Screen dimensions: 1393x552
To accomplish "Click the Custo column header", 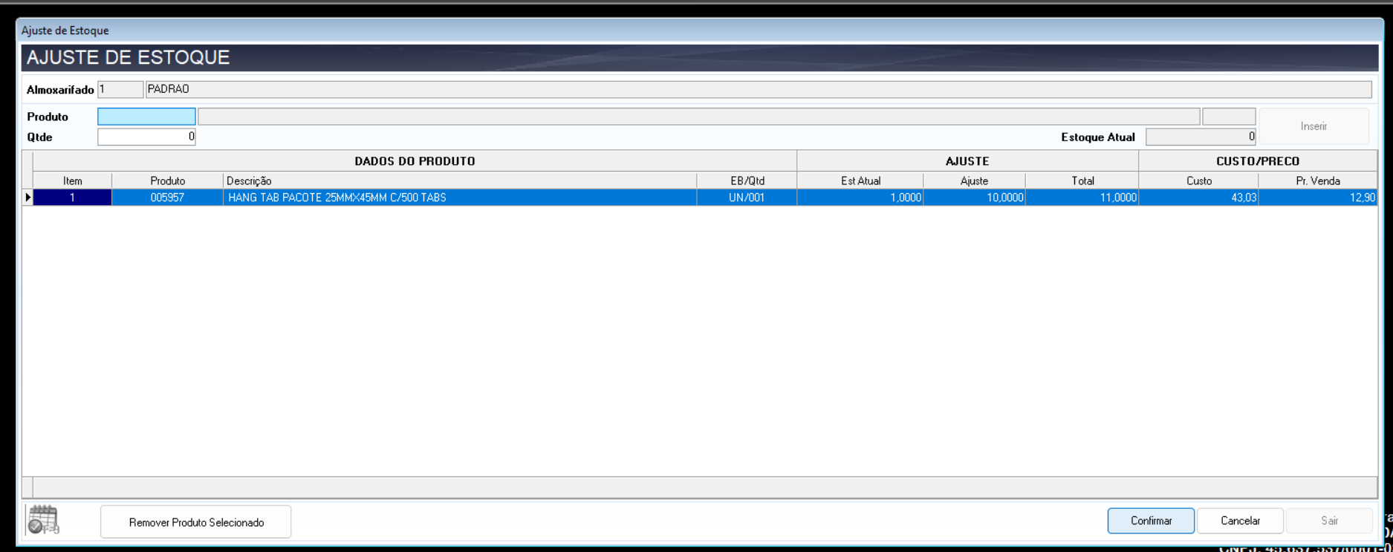I will (1198, 181).
